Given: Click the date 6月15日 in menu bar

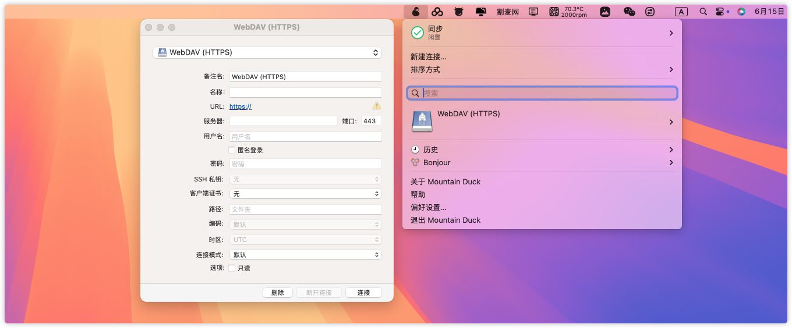Looking at the screenshot, I should coord(769,12).
